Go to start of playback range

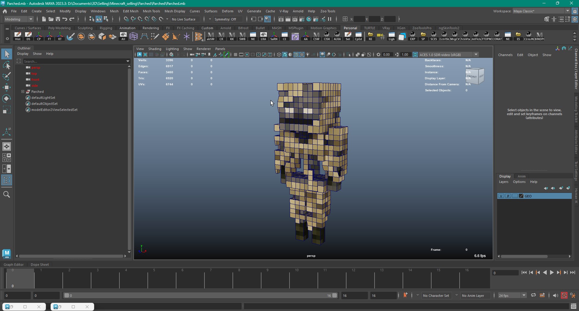pos(524,272)
